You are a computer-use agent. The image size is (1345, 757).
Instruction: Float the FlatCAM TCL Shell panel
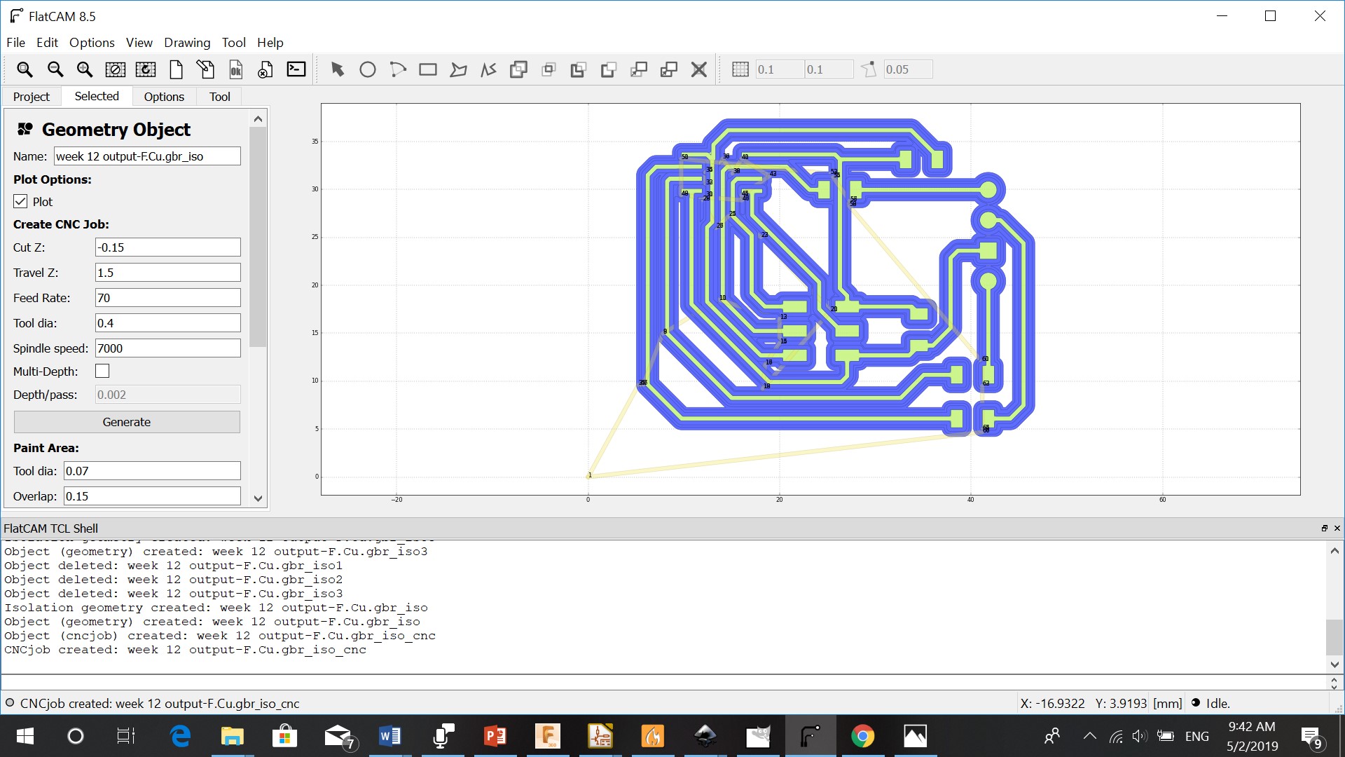pyautogui.click(x=1324, y=528)
